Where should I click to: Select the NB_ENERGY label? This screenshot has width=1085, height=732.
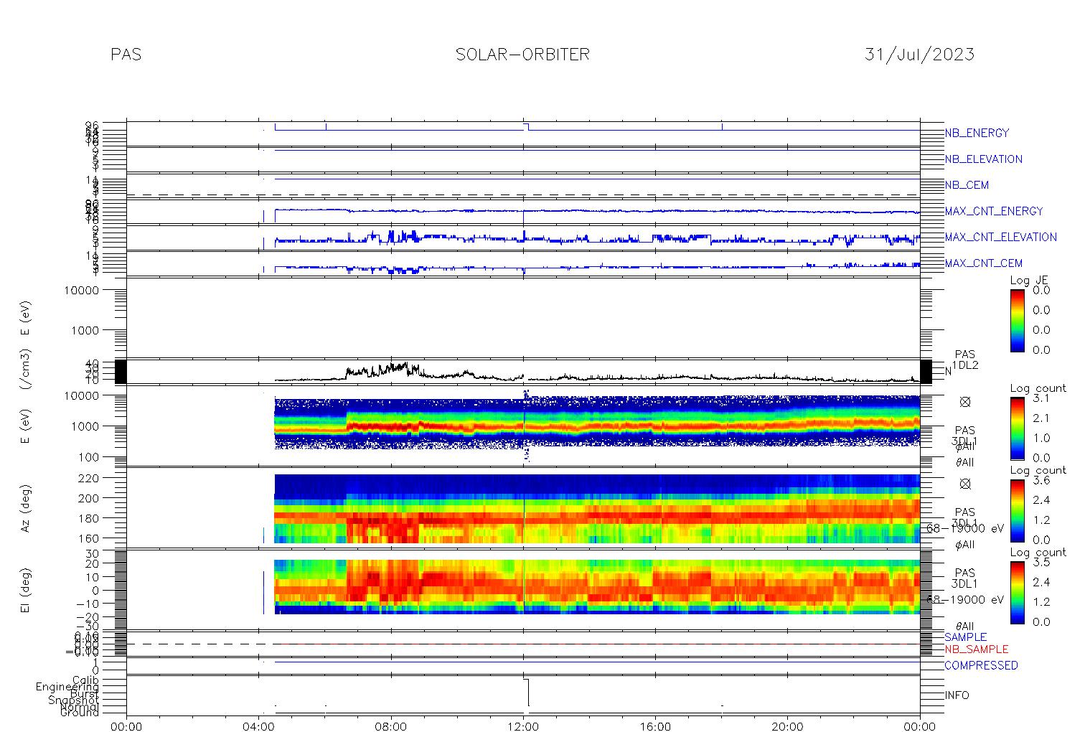(x=977, y=133)
